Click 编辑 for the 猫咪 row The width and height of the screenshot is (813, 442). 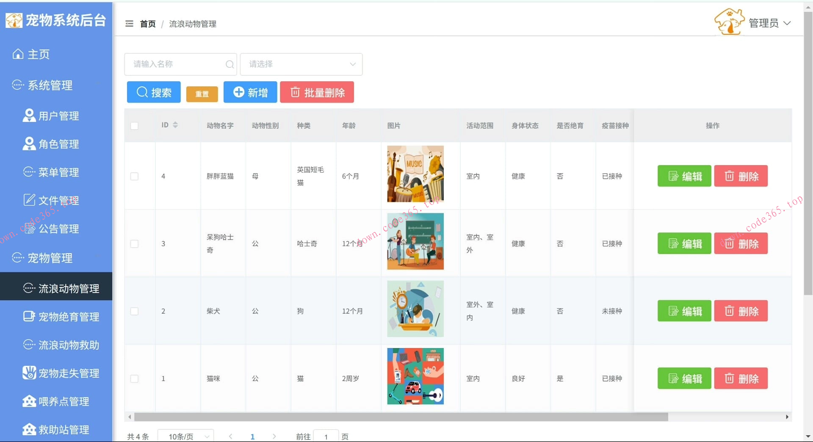click(x=684, y=378)
